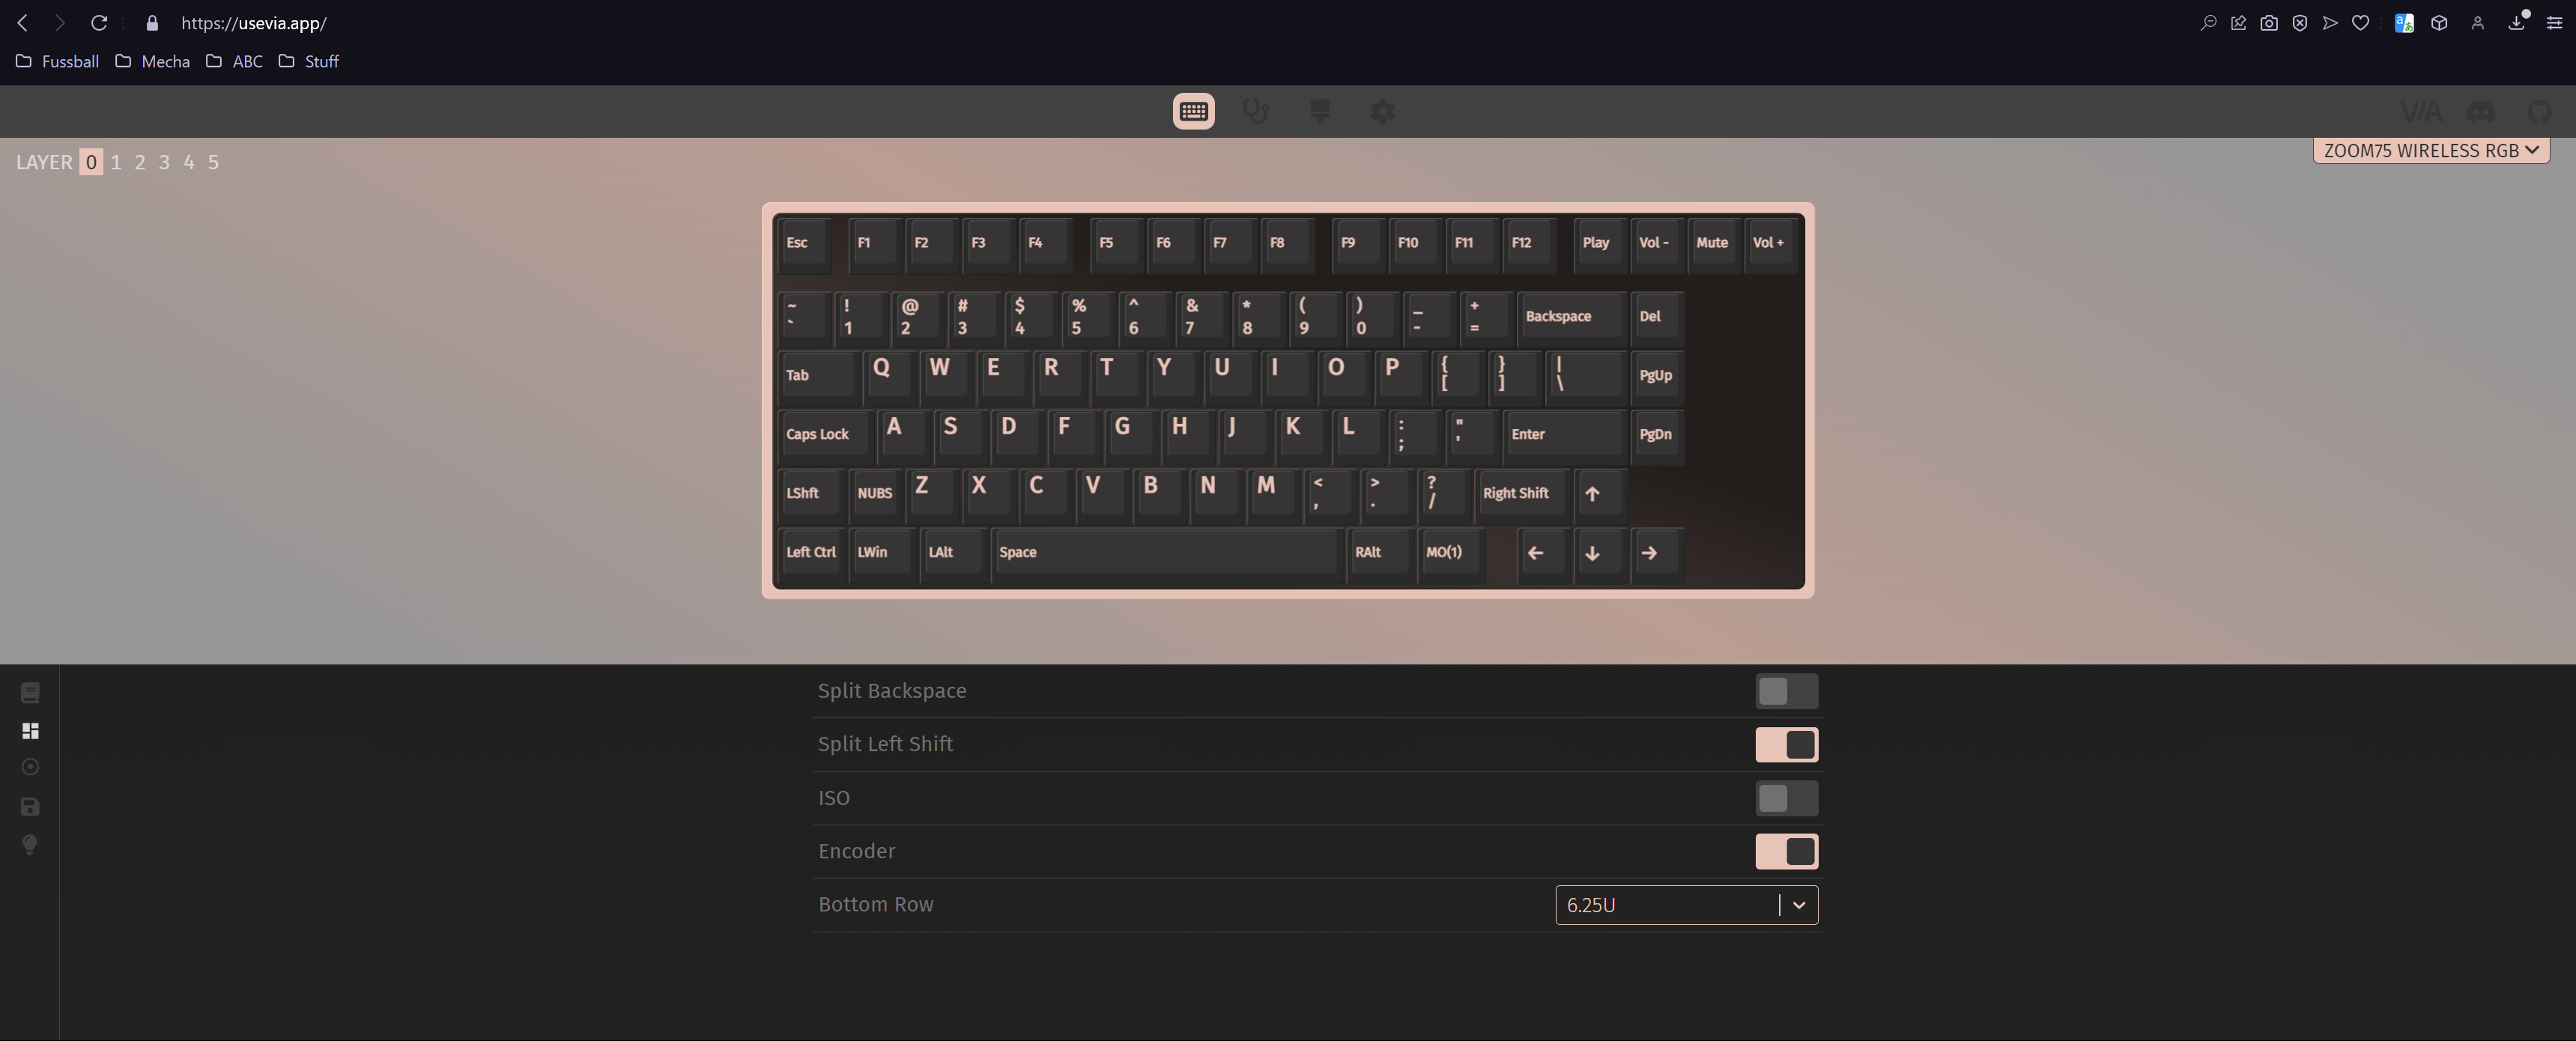This screenshot has height=1041, width=2576.
Task: Open the Key Tester stethoscope icon
Action: 1256,111
